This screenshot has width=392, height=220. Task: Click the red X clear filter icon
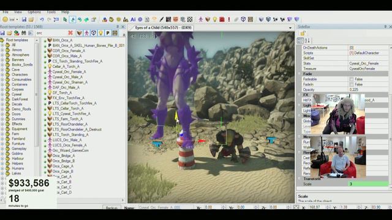click(70, 33)
